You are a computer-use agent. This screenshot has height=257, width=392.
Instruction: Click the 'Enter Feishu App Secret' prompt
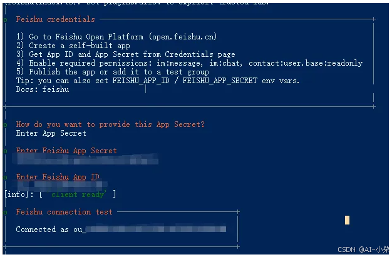tap(66, 150)
